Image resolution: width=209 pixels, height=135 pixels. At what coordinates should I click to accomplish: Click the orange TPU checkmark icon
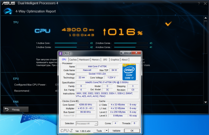click(169, 23)
